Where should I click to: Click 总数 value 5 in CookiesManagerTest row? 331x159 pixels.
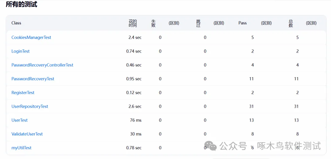coord(297,38)
